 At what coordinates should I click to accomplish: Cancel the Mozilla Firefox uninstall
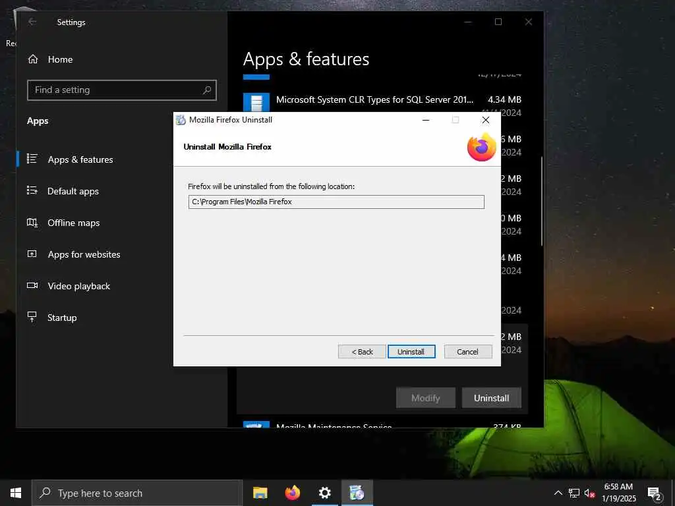click(x=467, y=352)
